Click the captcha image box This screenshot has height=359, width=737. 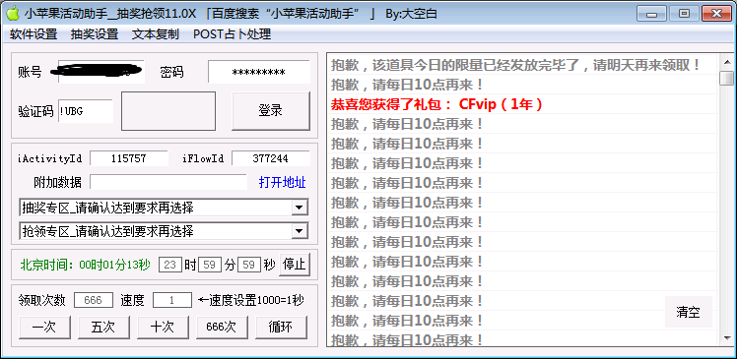(x=168, y=111)
